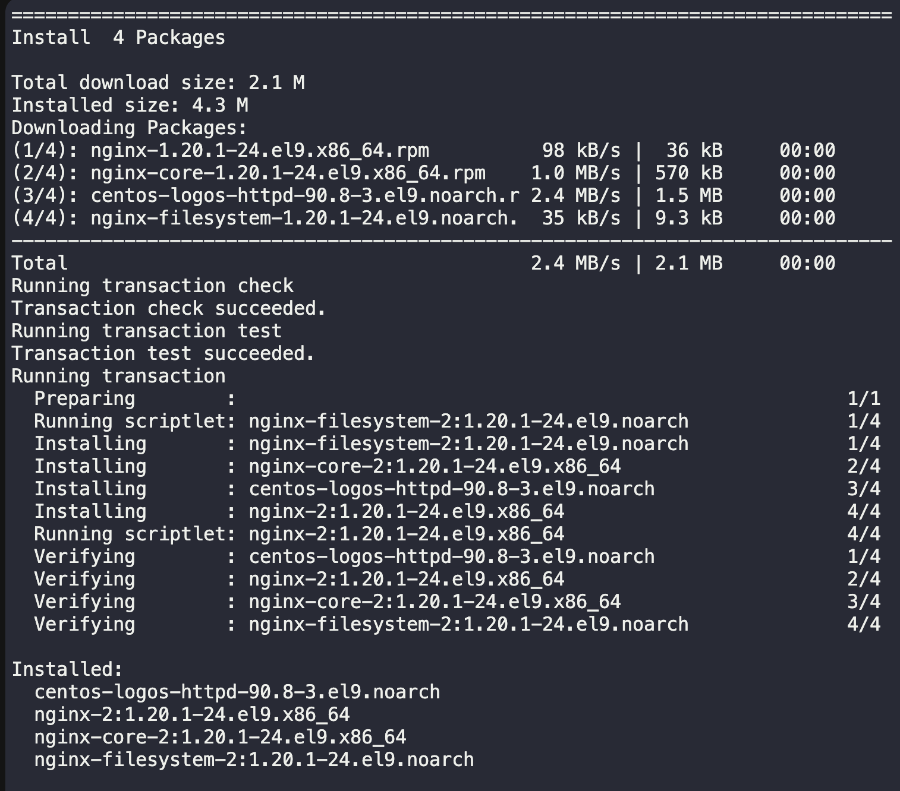Viewport: 900px width, 791px height.
Task: Click the "Preparing" step label
Action: coord(84,398)
